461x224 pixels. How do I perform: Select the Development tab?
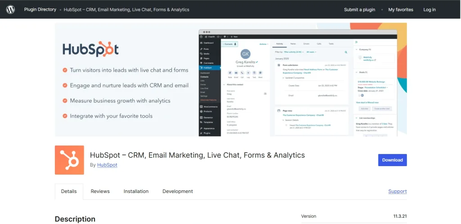177,191
